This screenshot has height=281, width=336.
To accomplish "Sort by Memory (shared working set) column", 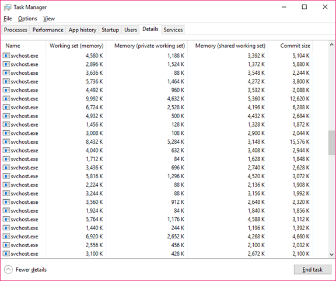I will (228, 46).
